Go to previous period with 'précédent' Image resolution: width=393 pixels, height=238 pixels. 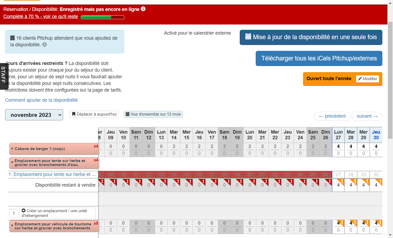(x=332, y=116)
